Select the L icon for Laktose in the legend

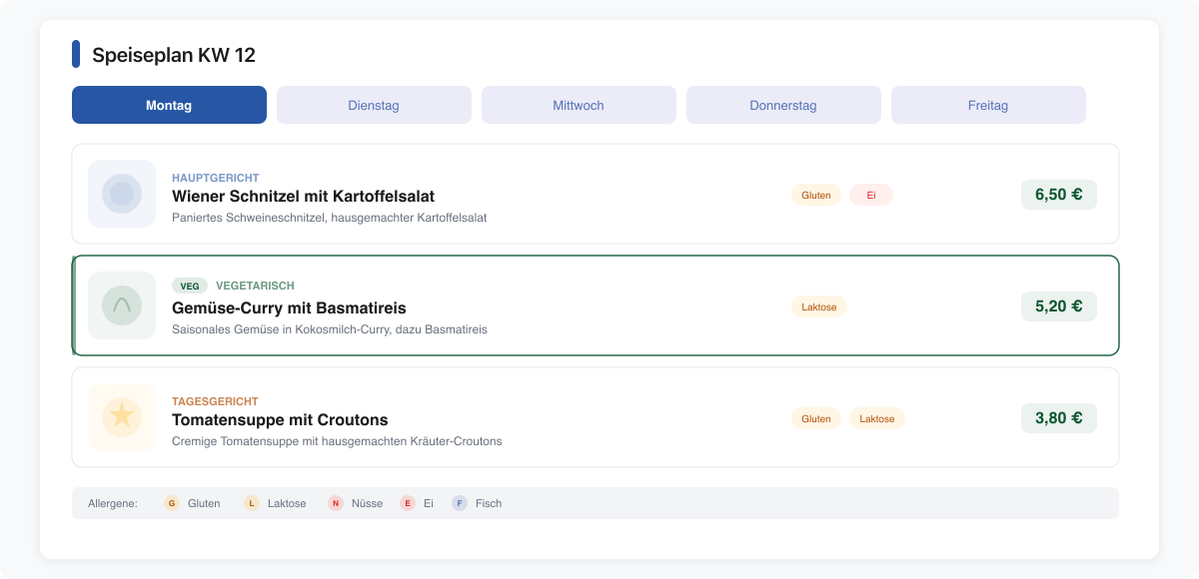tap(251, 503)
